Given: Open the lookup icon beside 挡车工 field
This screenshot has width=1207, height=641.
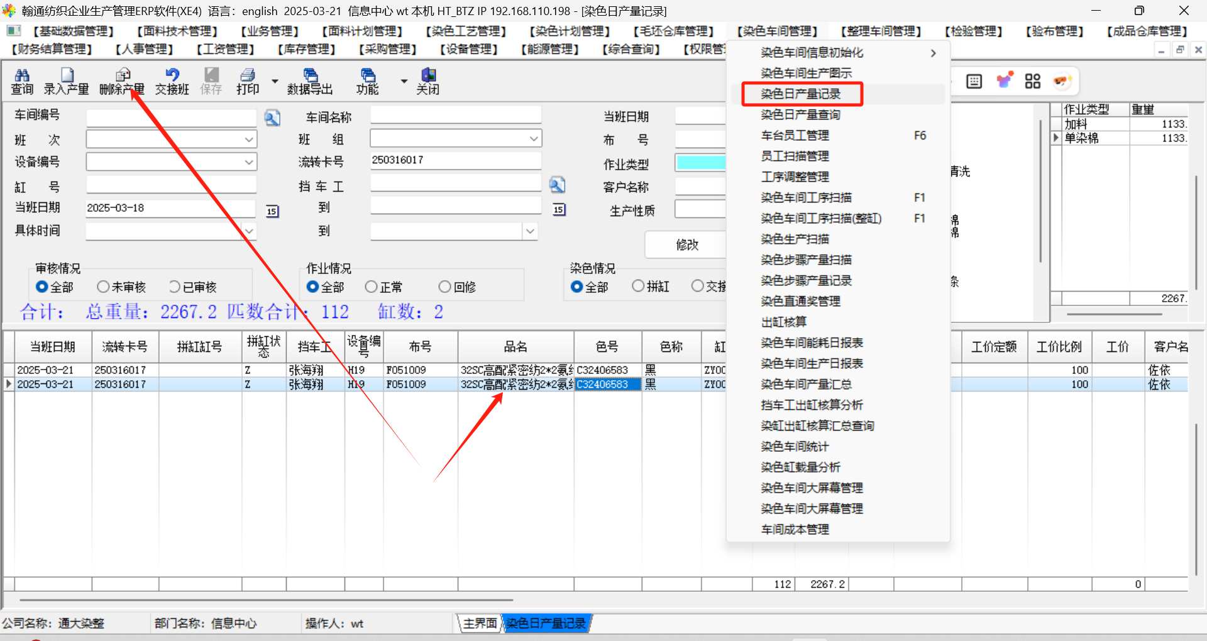Looking at the screenshot, I should tap(557, 185).
